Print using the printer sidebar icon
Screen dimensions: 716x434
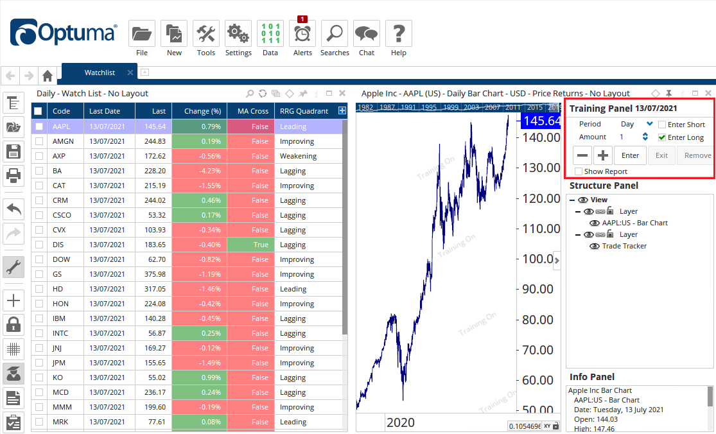pos(13,176)
